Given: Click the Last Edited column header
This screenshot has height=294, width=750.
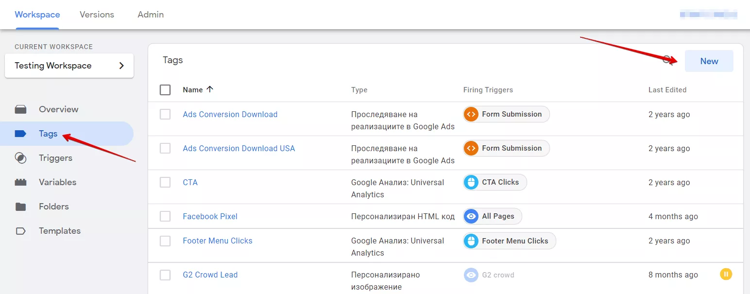Looking at the screenshot, I should point(667,90).
